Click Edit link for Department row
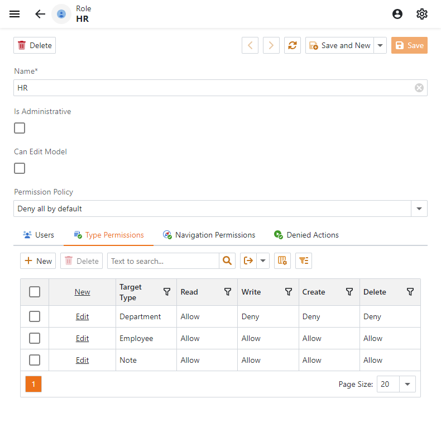Screen dimensions: 441x431 pyautogui.click(x=83, y=316)
